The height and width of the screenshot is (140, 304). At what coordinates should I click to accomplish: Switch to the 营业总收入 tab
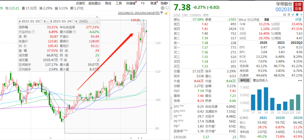[x=260, y=80]
